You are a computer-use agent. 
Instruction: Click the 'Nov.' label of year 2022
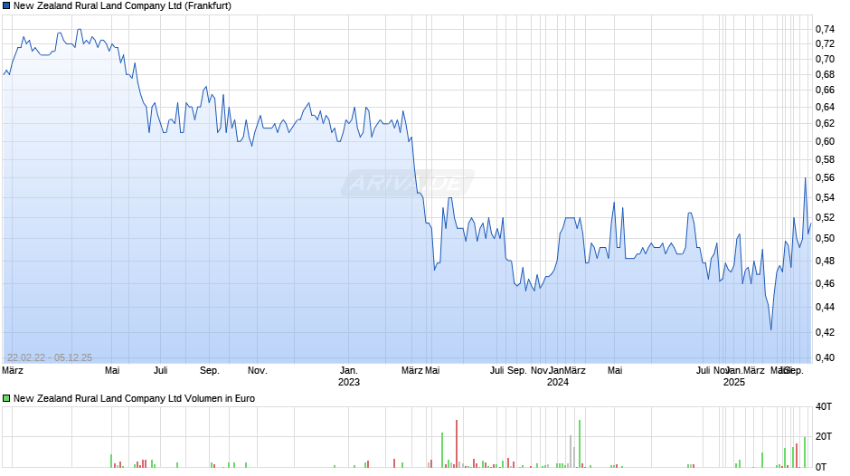(x=258, y=371)
